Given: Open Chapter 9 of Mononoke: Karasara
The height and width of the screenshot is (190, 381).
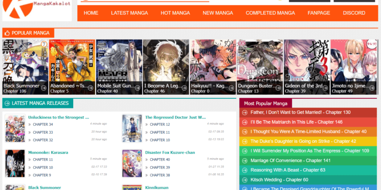Looking at the screenshot, I should (x=42, y=175).
